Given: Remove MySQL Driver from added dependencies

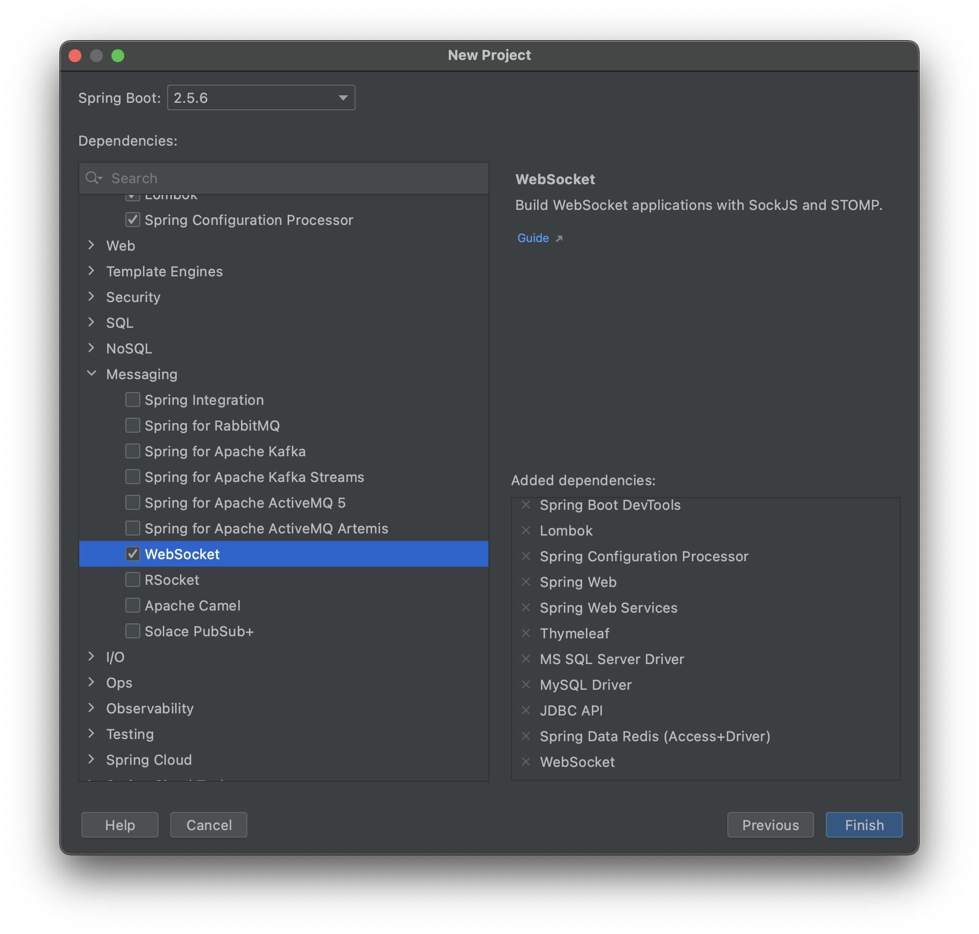Looking at the screenshot, I should pyautogui.click(x=526, y=684).
